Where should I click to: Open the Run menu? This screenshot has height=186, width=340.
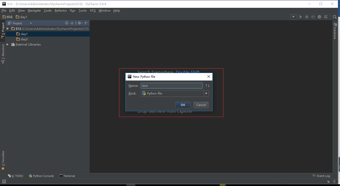coord(73,10)
